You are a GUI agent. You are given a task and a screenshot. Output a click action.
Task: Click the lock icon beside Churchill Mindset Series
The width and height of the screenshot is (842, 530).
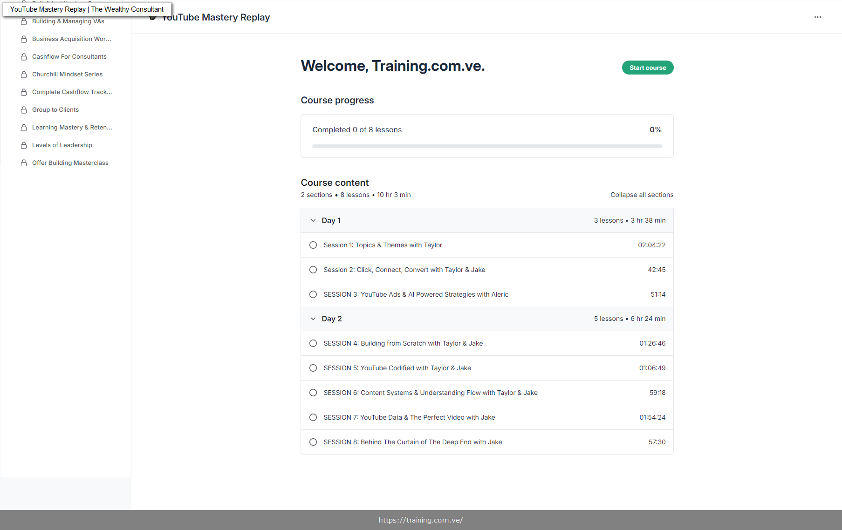tap(24, 74)
